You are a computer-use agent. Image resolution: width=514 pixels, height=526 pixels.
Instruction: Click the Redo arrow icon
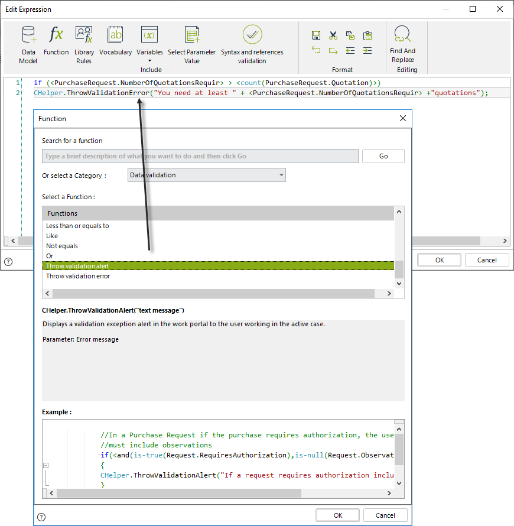pyautogui.click(x=333, y=50)
